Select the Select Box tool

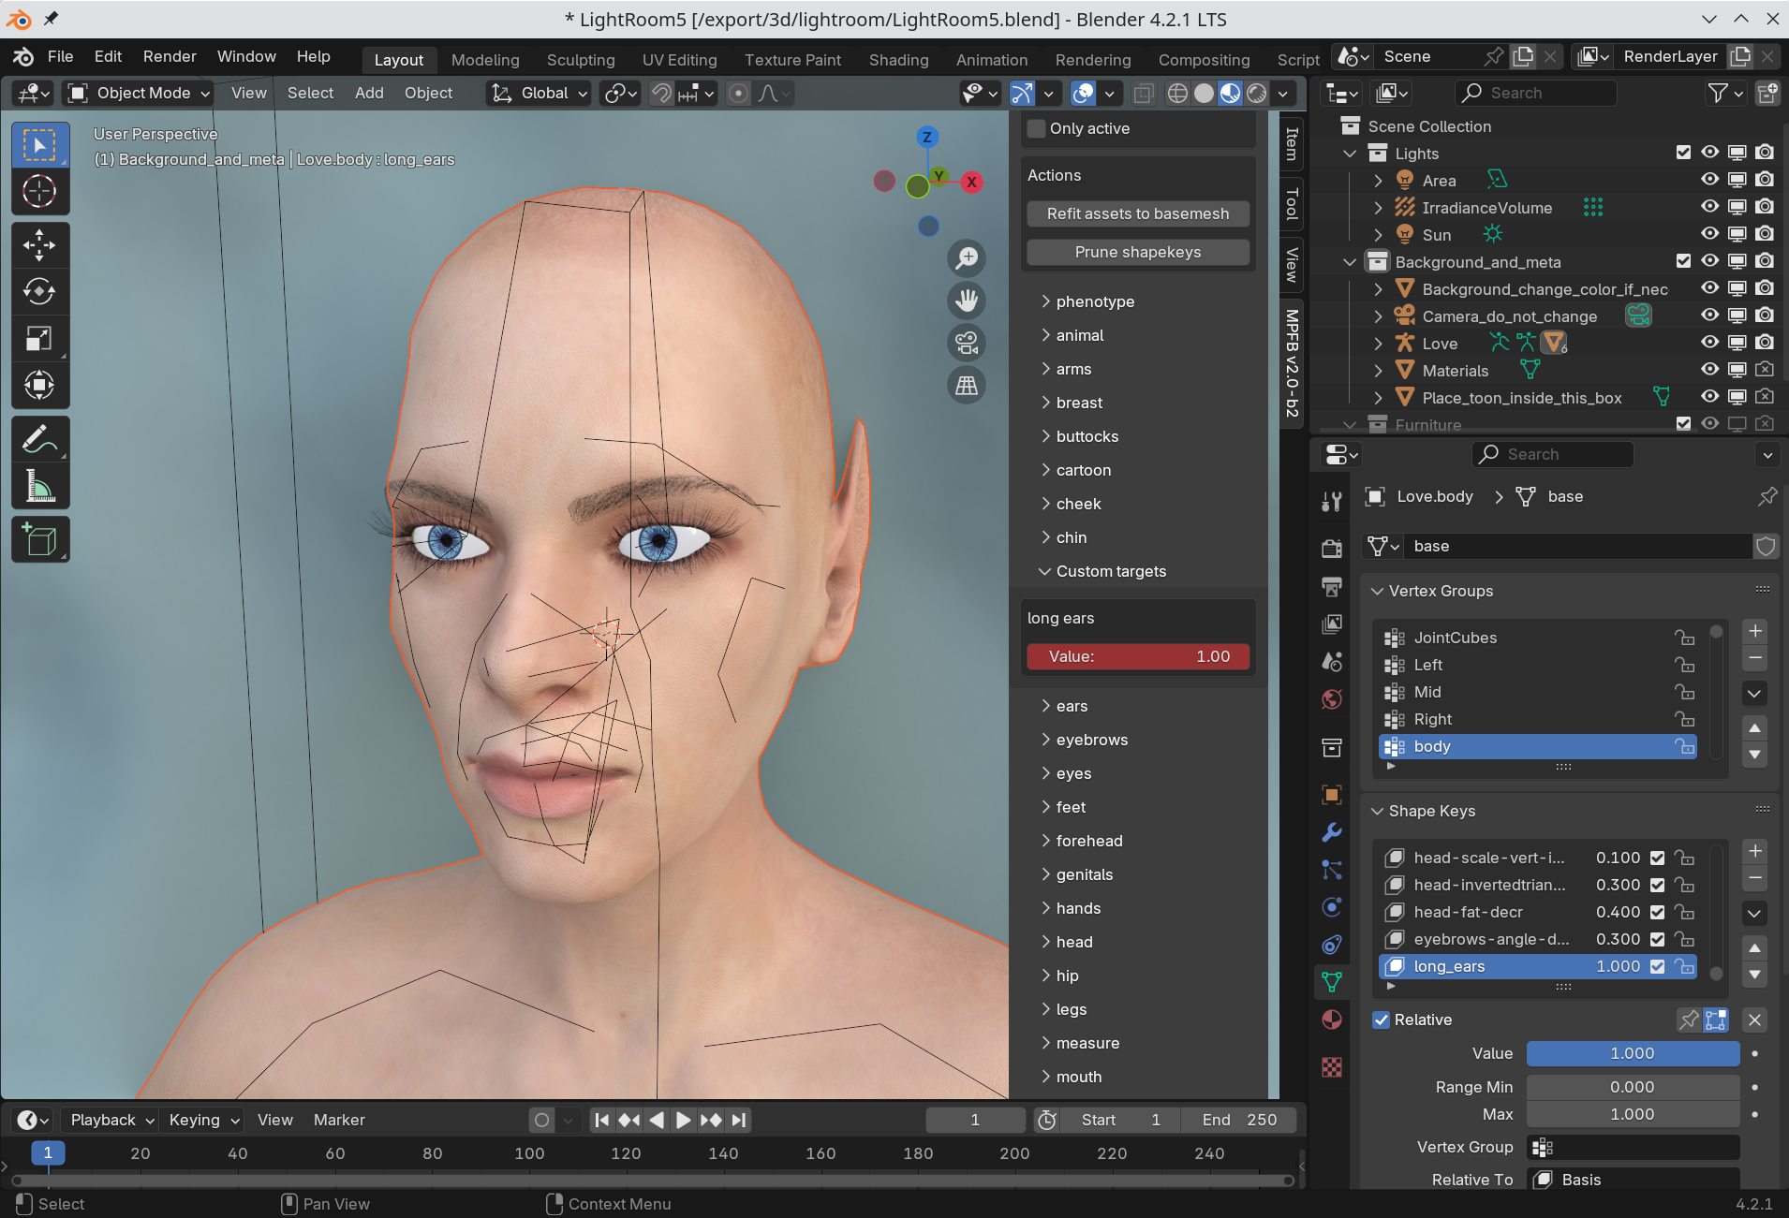(39, 146)
